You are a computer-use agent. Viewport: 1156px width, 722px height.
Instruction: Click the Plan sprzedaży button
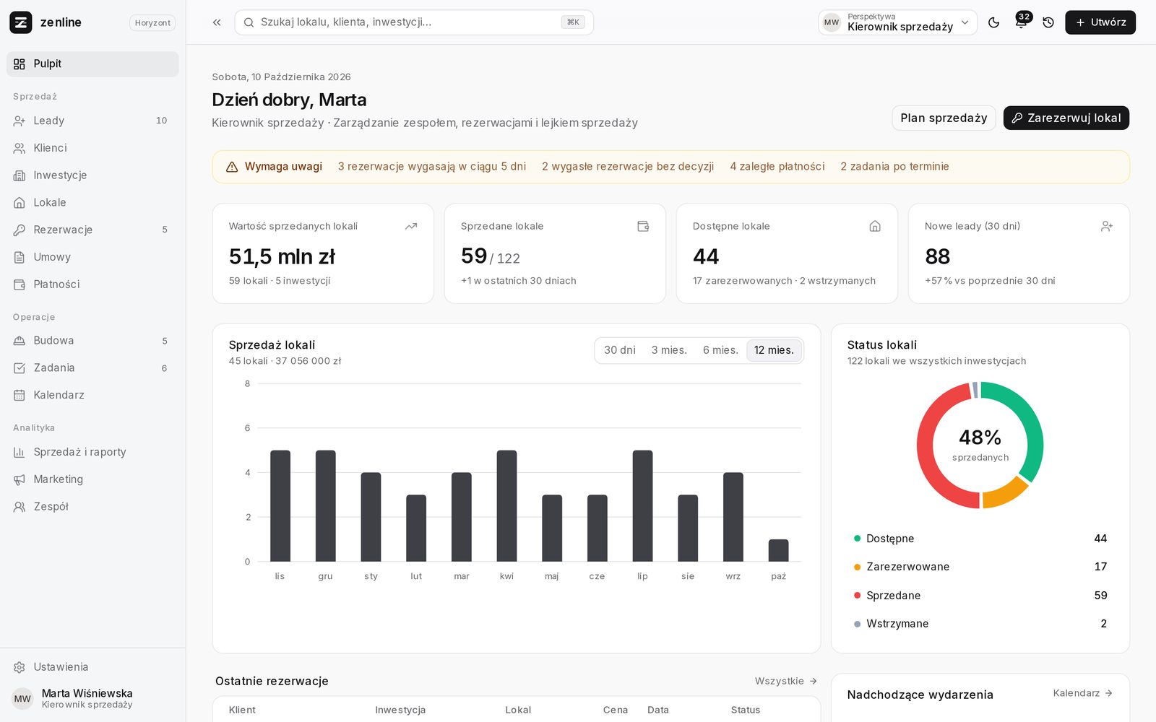(944, 118)
